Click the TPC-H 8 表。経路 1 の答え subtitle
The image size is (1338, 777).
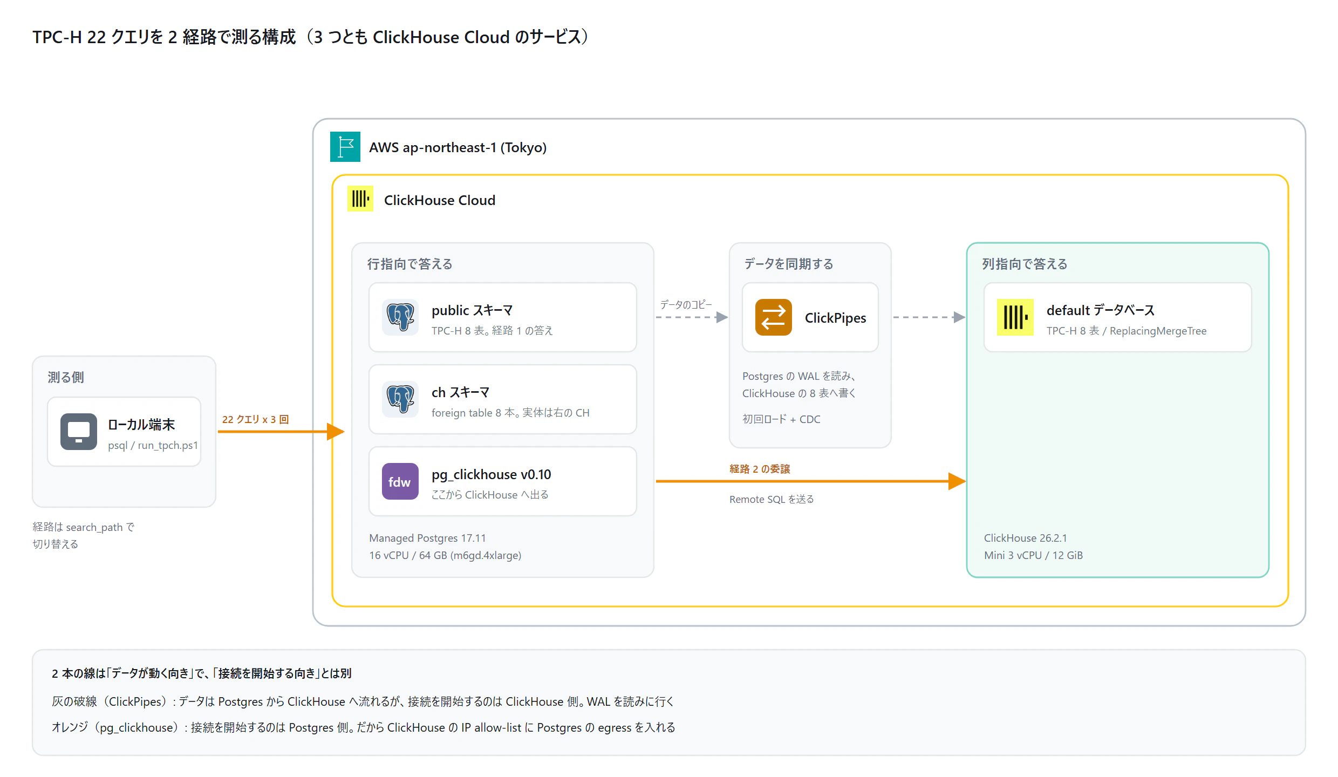tap(492, 331)
